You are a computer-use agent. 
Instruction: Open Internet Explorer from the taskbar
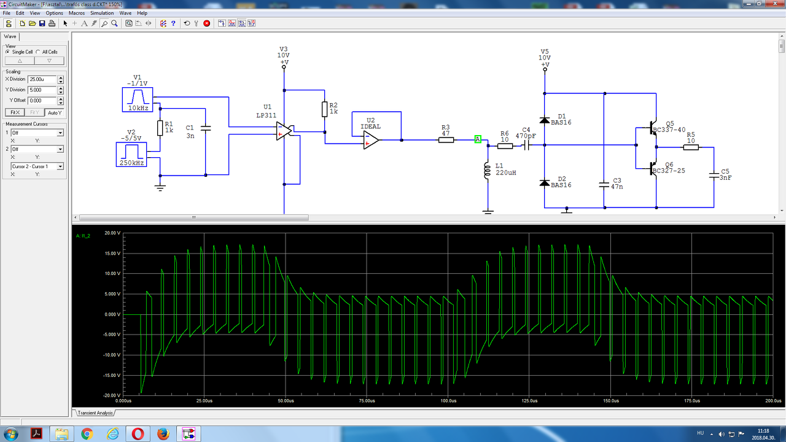(112, 433)
